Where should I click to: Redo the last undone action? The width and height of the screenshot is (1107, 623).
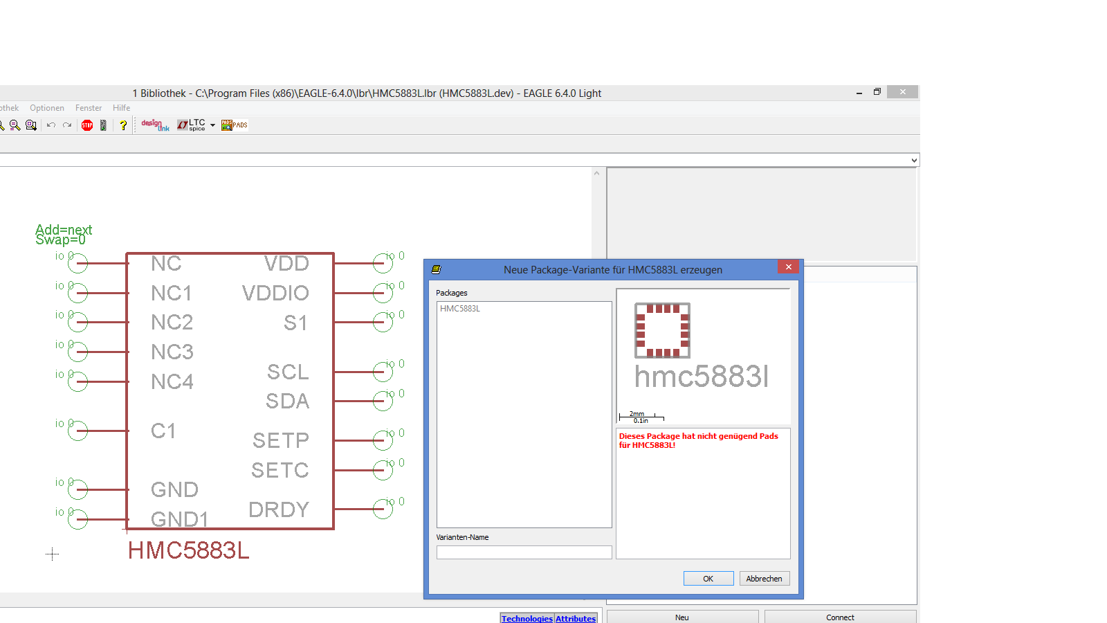67,125
